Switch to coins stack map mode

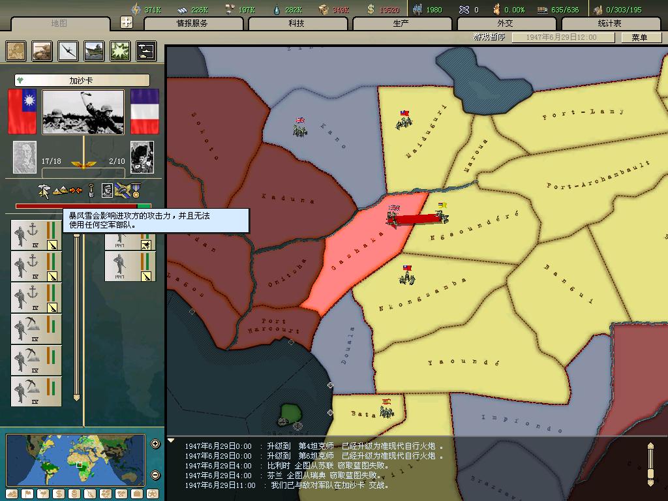[x=74, y=494]
